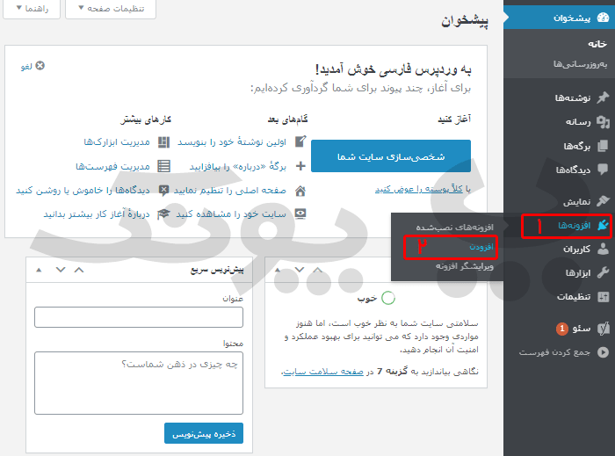The width and height of the screenshot is (615, 456).
Task: Click the menus list icon beside مدیریت فهرست‌ها
Action: tap(163, 166)
